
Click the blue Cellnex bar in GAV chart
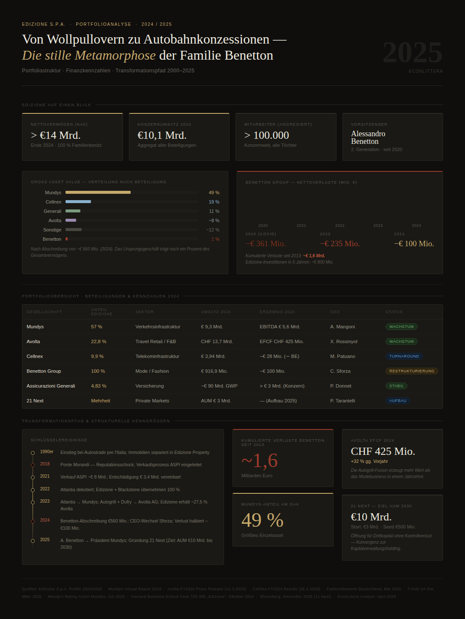click(x=78, y=202)
